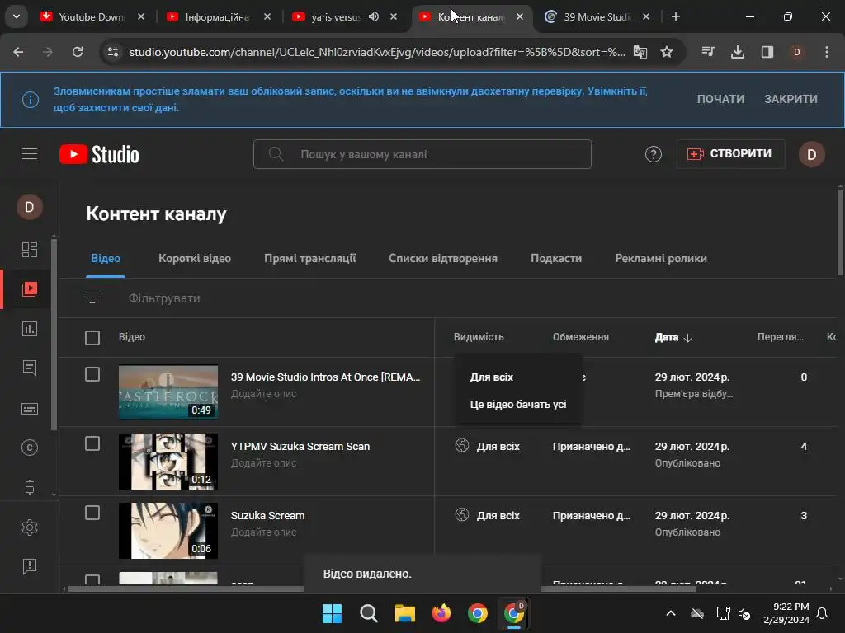Switch to Прямі трансляції tab
Screen dimensions: 845x633
coord(310,258)
